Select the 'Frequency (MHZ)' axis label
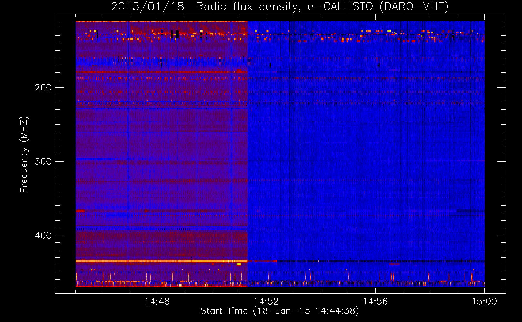Viewport: 522px width, 322px height. click(x=24, y=155)
